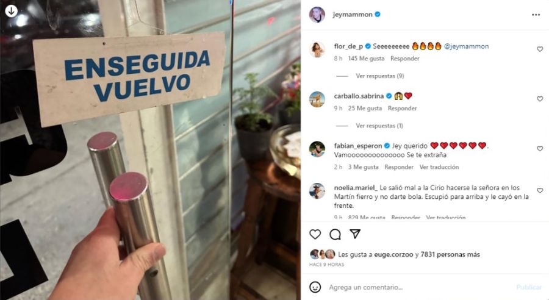Open the jeymammon username header link
The height and width of the screenshot is (300, 549).
coord(352,15)
